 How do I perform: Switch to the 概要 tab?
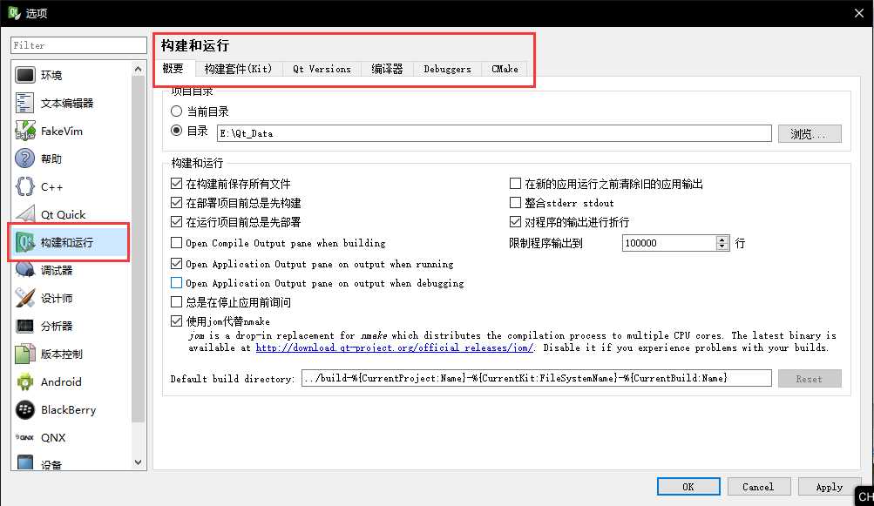click(x=173, y=69)
